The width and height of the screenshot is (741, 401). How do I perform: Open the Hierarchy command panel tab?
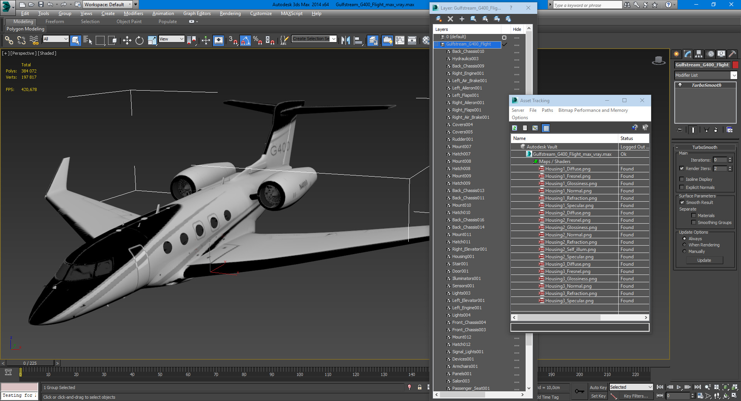pyautogui.click(x=699, y=54)
